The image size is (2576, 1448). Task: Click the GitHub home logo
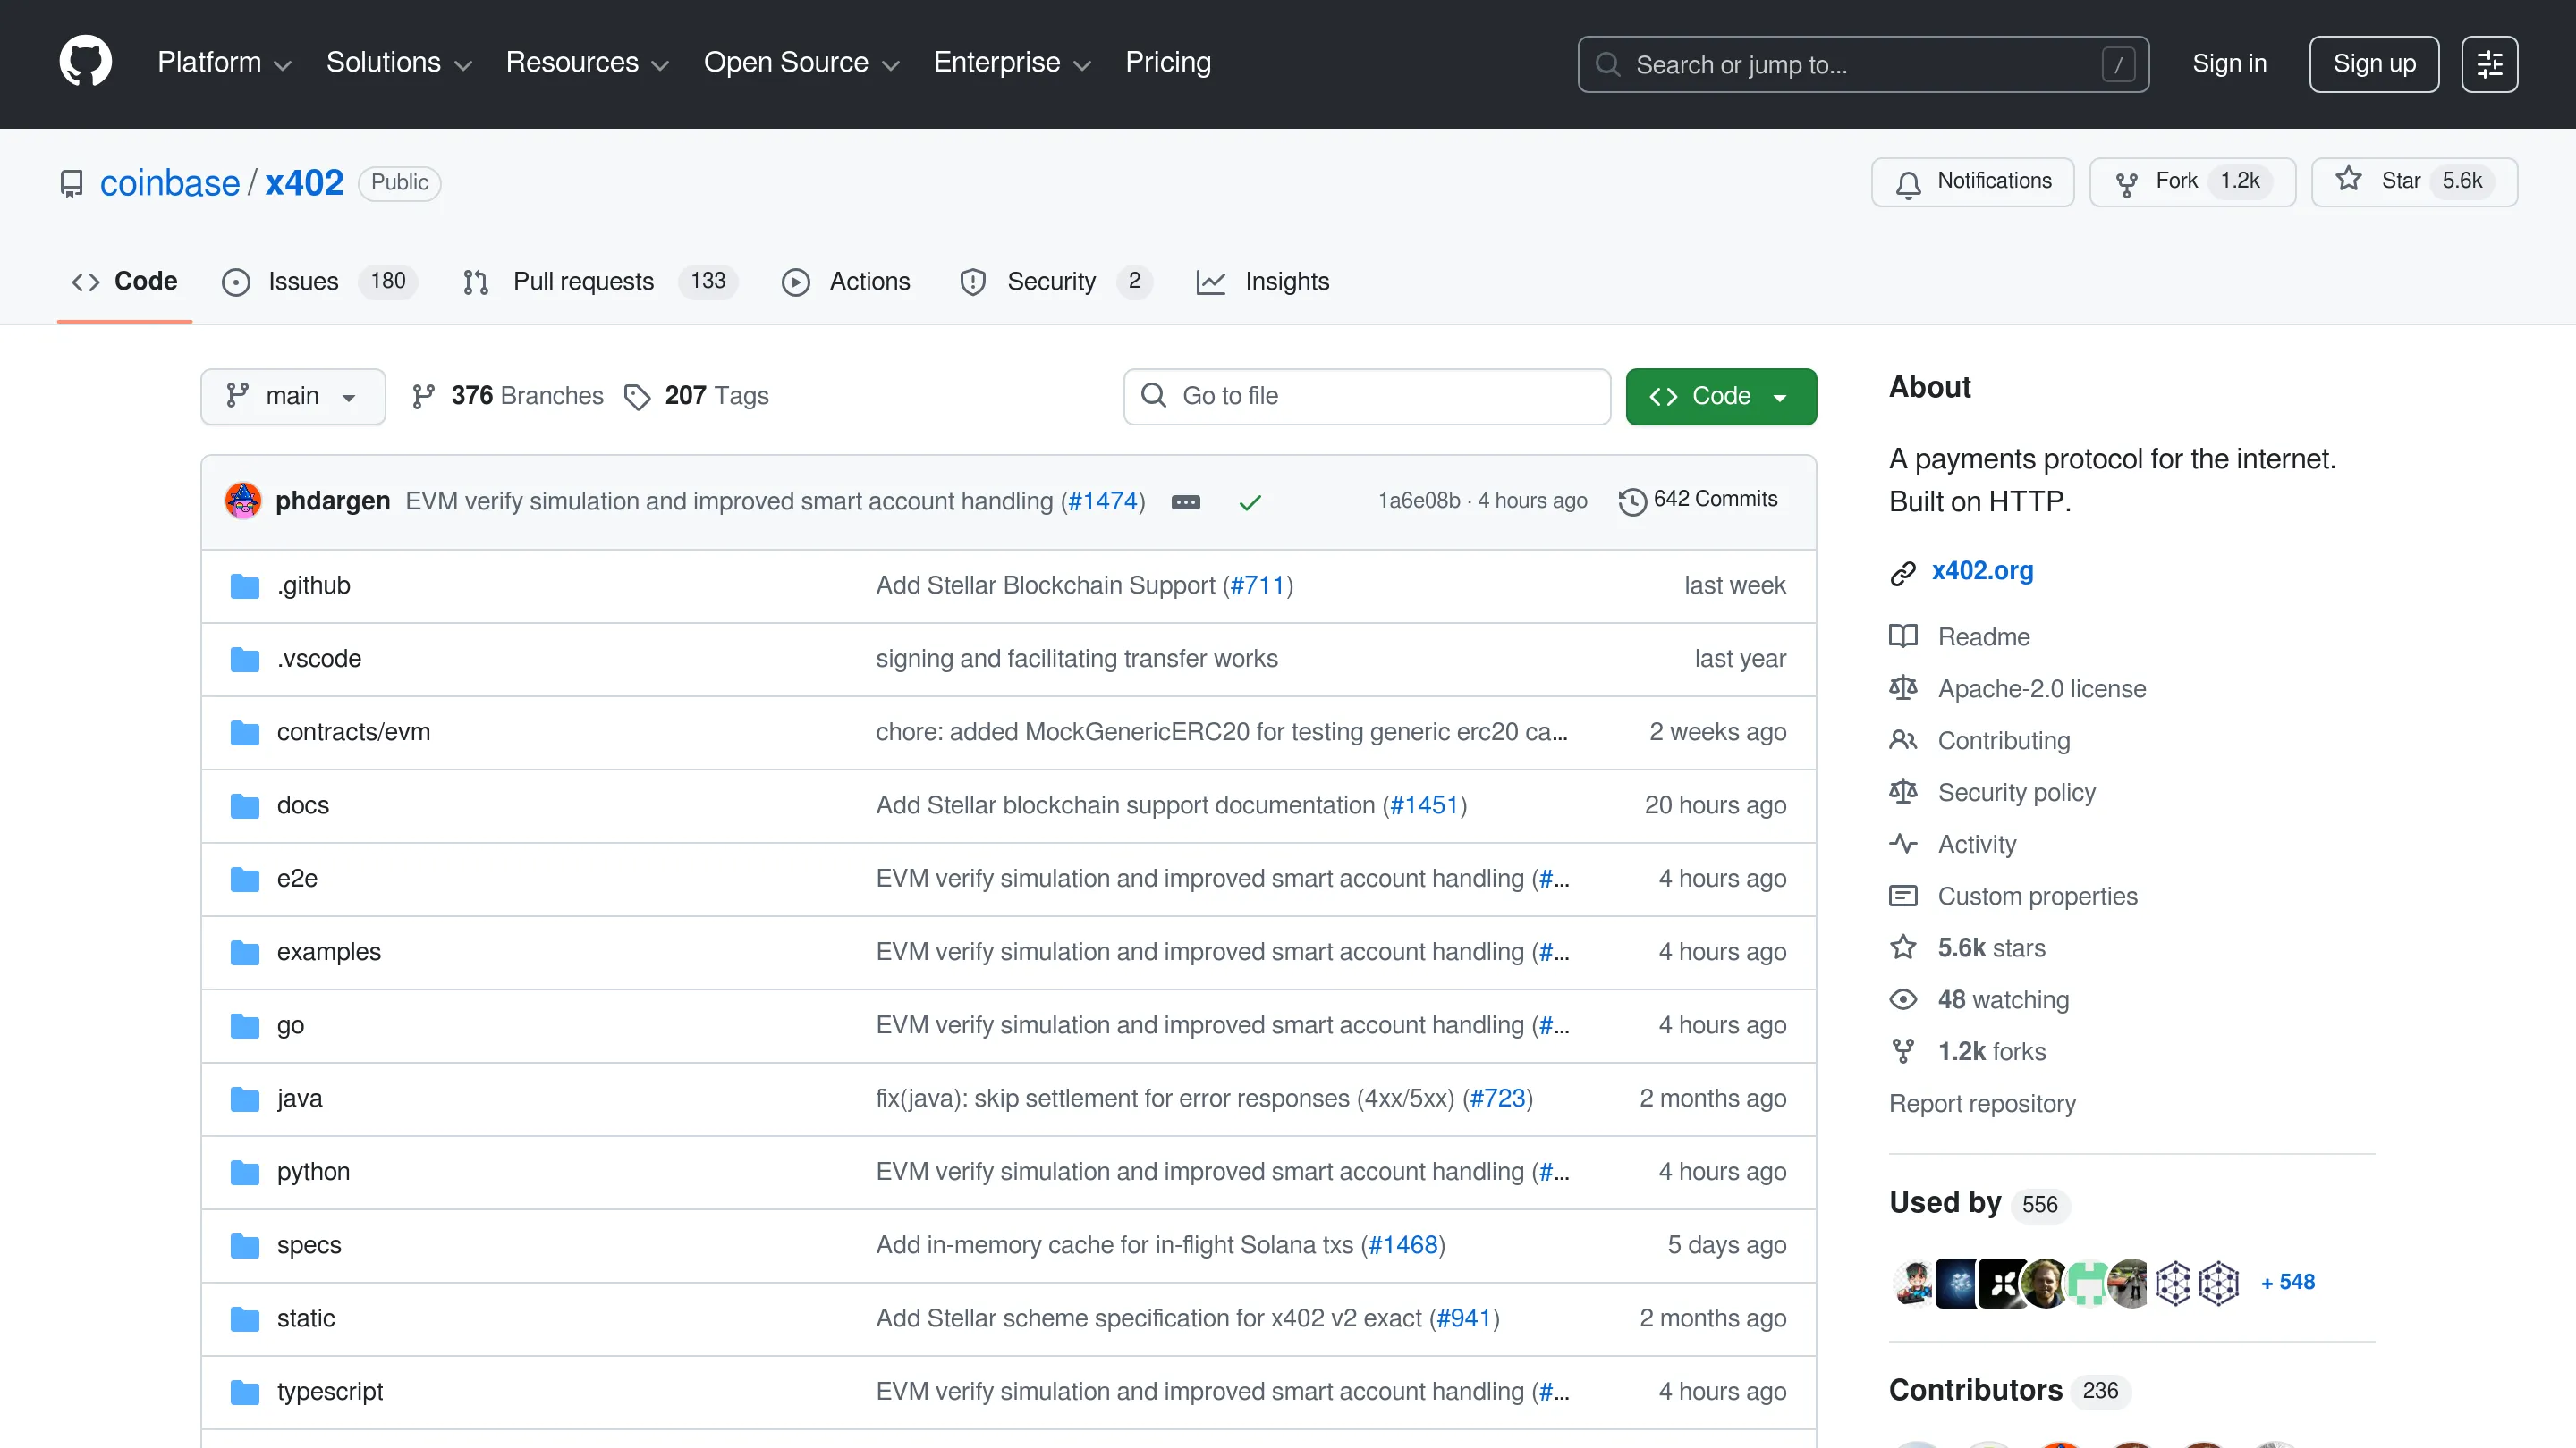(85, 62)
